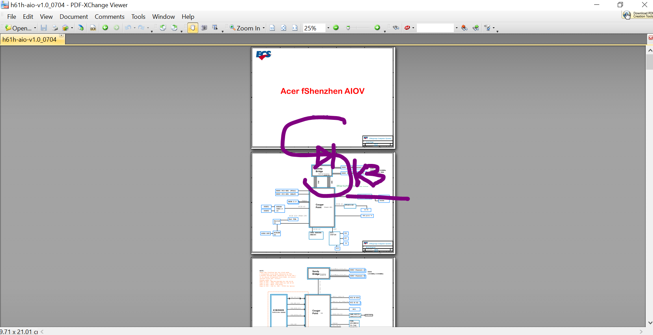Go to next view arrow
Screen dimensions: 653x335
click(x=116, y=28)
